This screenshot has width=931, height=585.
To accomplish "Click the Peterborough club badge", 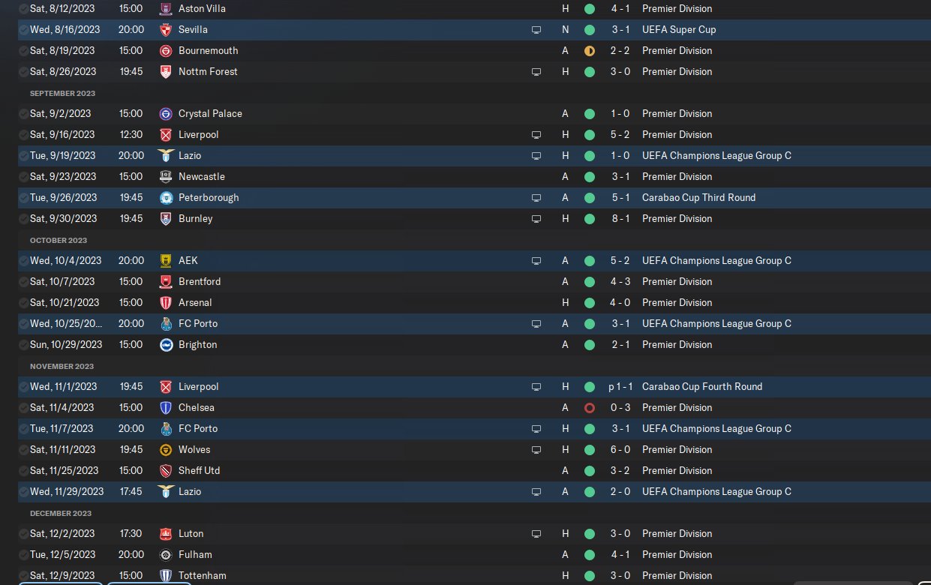I will point(166,198).
